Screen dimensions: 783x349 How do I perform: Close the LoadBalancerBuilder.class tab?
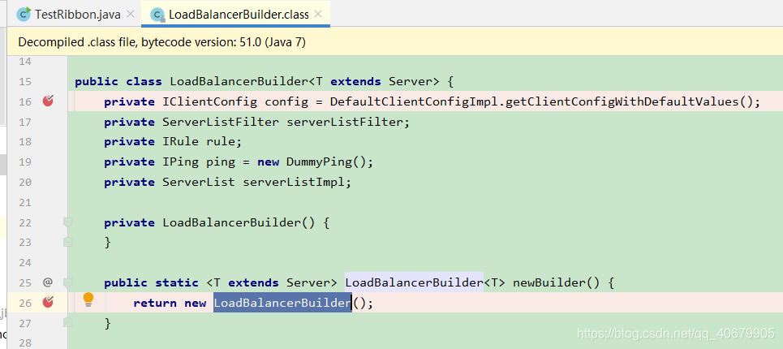click(x=320, y=15)
